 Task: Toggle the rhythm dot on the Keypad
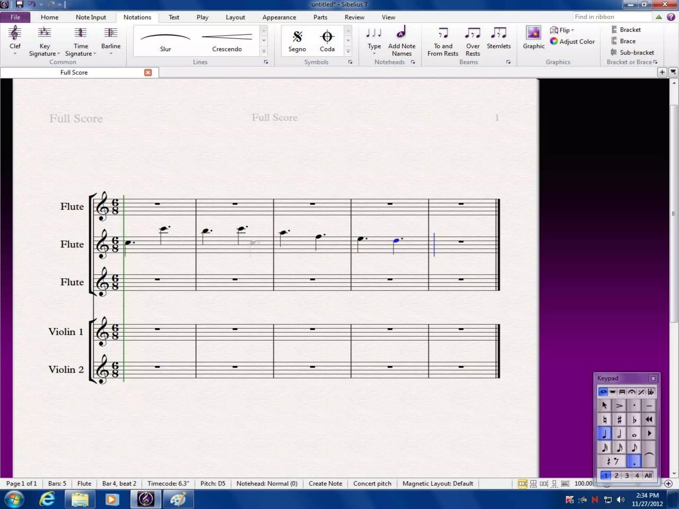click(634, 462)
